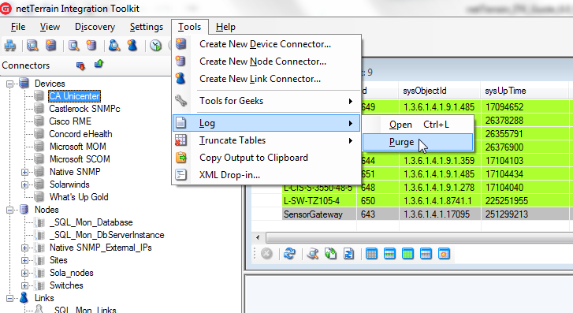Open the Discovery menu
The height and width of the screenshot is (313, 573).
(x=95, y=27)
